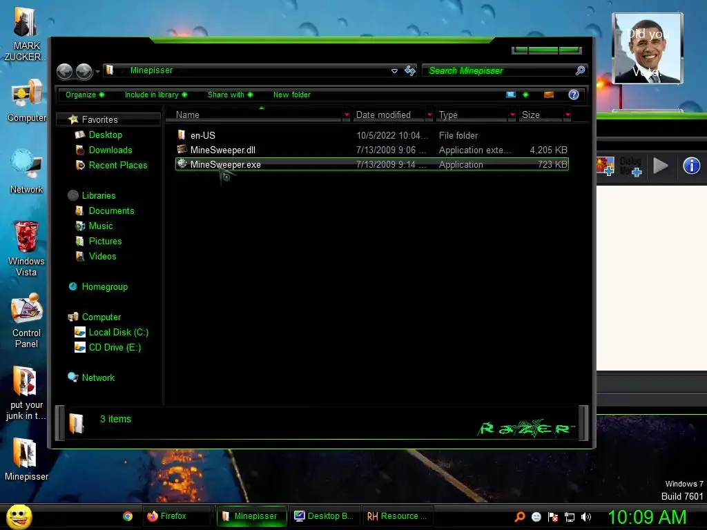This screenshot has height=530, width=707.
Task: Open Desktop in Favorites
Action: point(105,135)
